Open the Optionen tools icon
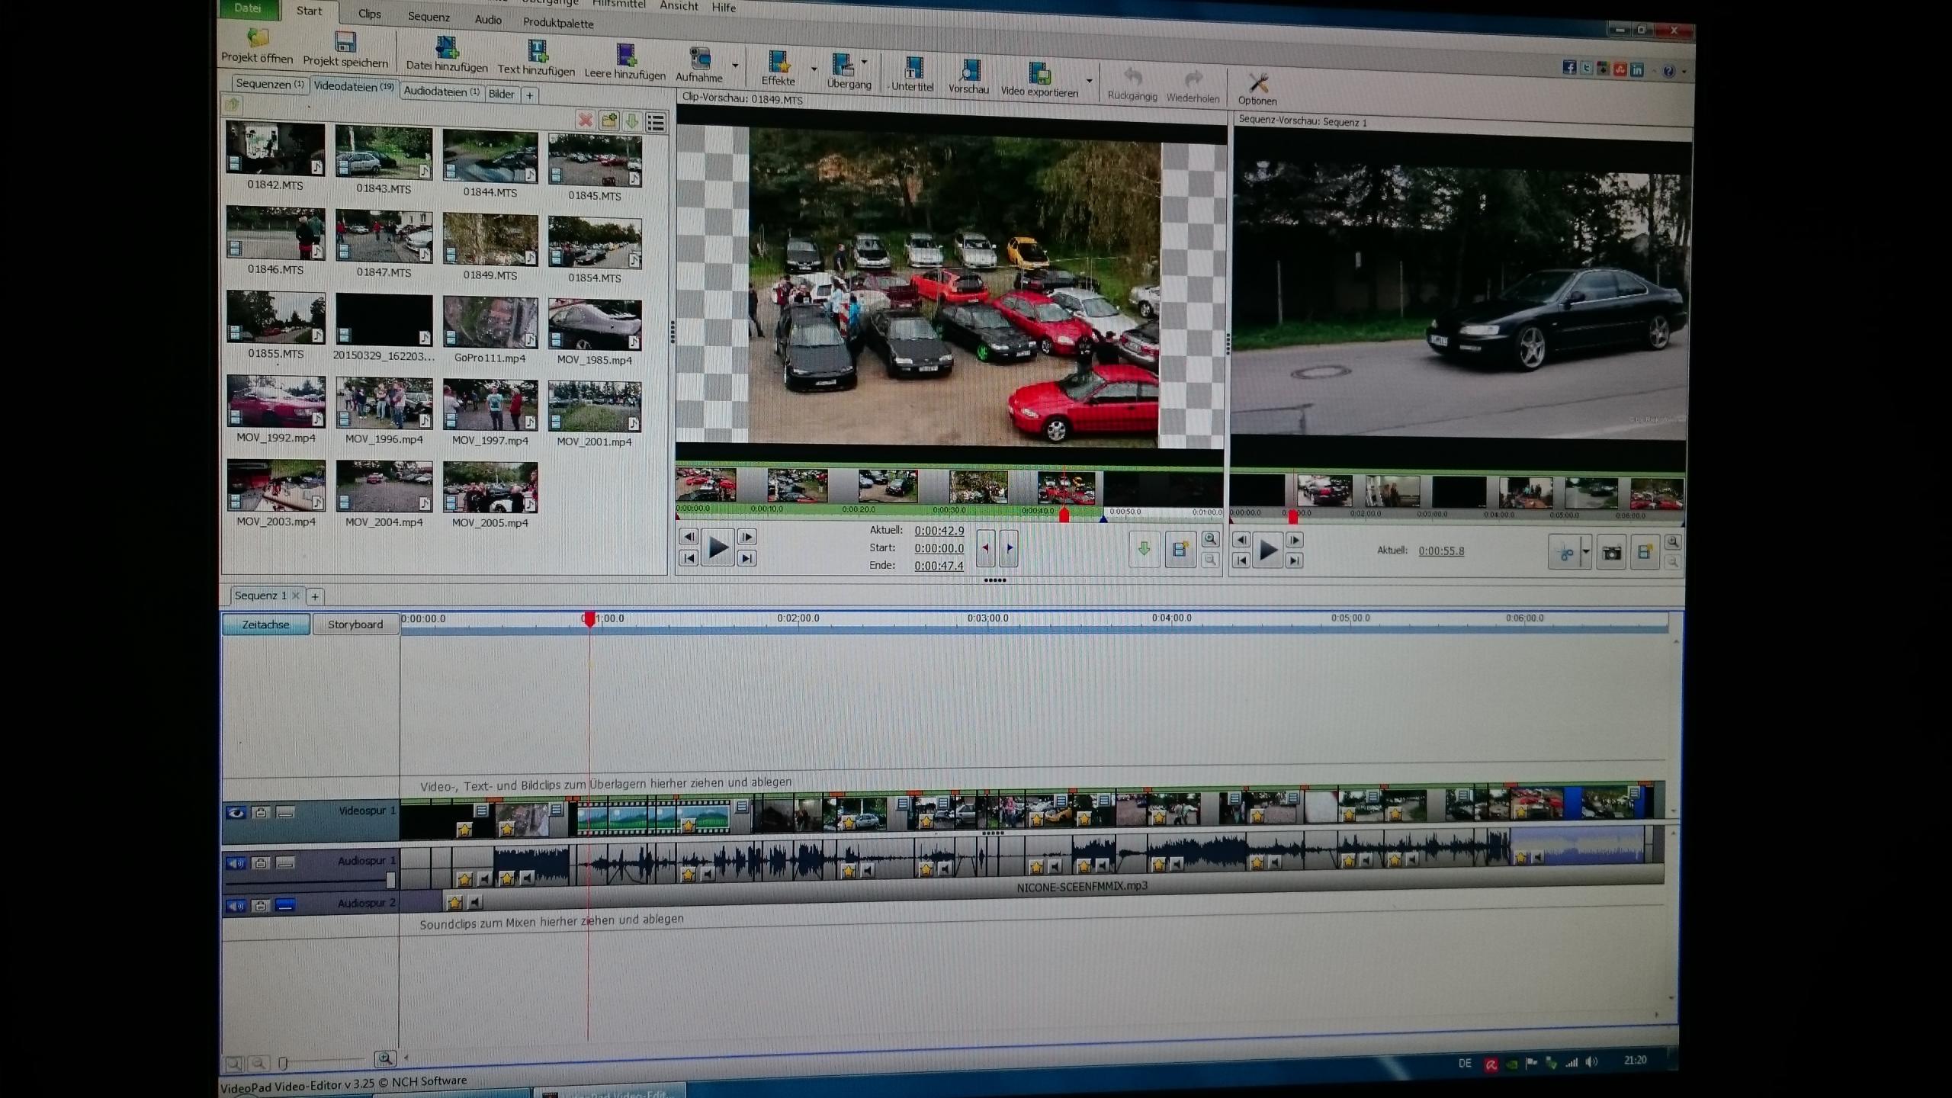Viewport: 1952px width, 1098px height. coord(1257,82)
